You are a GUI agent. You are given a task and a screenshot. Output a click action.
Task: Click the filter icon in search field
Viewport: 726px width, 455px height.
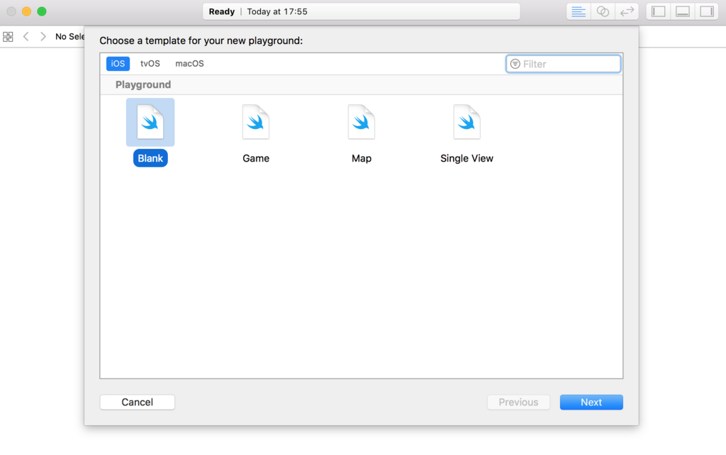point(515,64)
